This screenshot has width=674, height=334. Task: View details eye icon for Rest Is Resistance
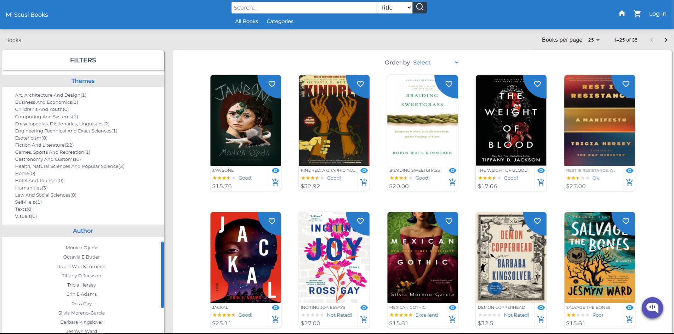629,170
